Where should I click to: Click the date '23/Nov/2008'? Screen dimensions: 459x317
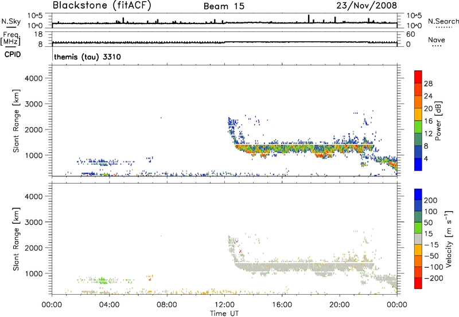367,5
